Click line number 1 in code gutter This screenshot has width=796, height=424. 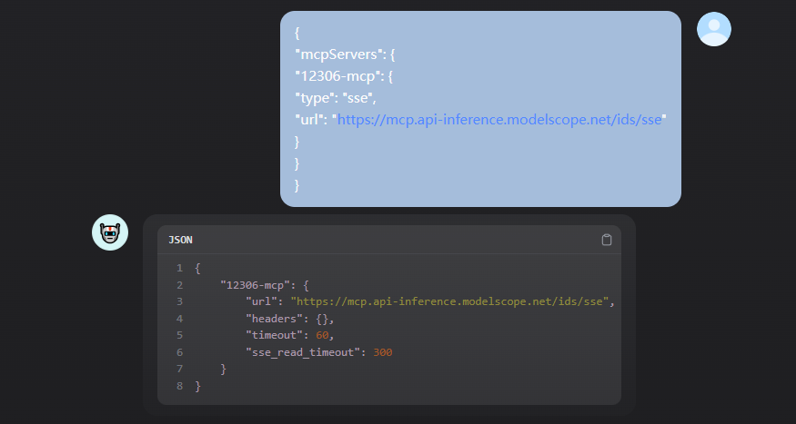click(179, 268)
